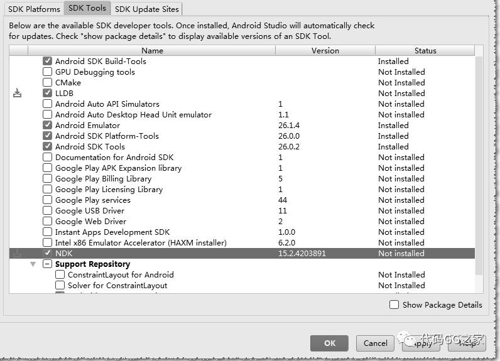The width and height of the screenshot is (500, 361).
Task: Click the Name column header
Action: (x=152, y=50)
